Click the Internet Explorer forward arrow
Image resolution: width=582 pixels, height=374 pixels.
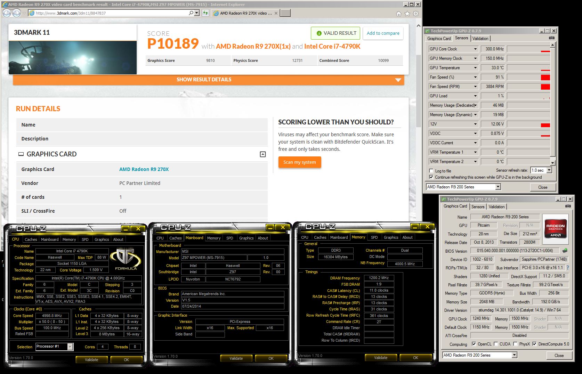coord(16,13)
